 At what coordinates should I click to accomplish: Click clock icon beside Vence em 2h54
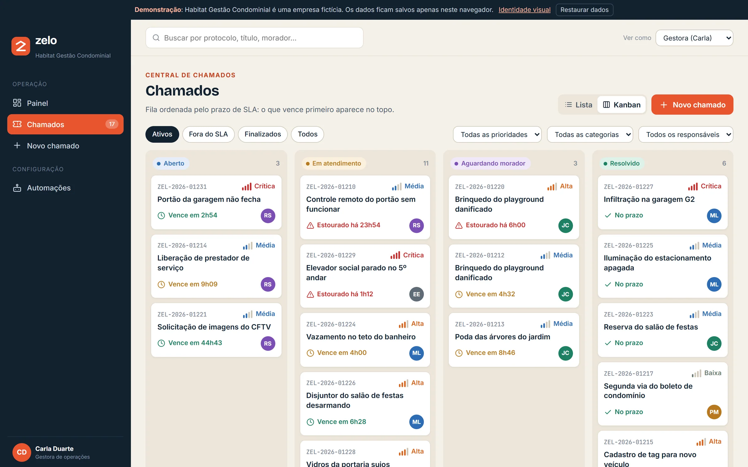(x=161, y=215)
